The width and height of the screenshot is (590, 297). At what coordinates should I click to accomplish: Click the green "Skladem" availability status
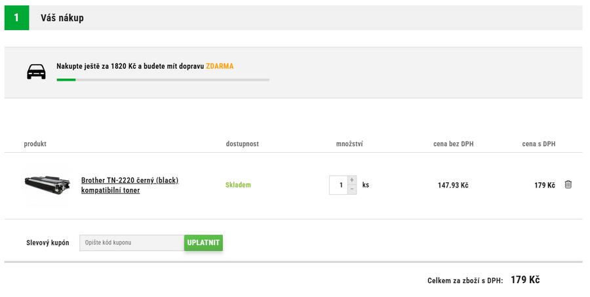[238, 185]
